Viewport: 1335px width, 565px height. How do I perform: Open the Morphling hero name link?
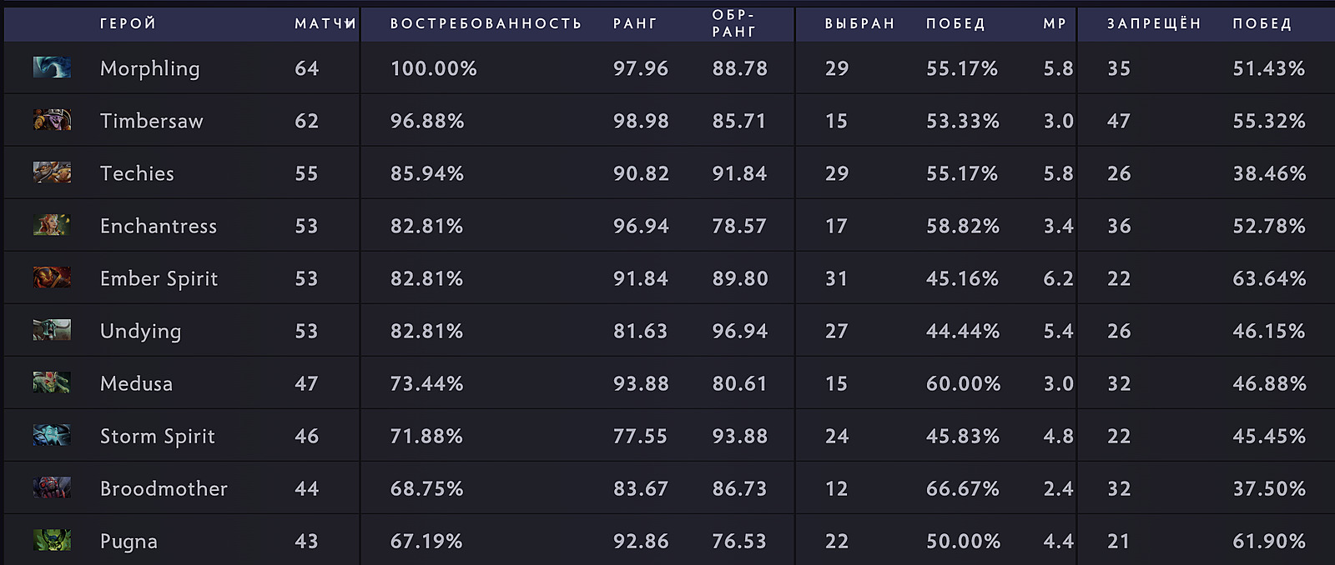[x=150, y=68]
